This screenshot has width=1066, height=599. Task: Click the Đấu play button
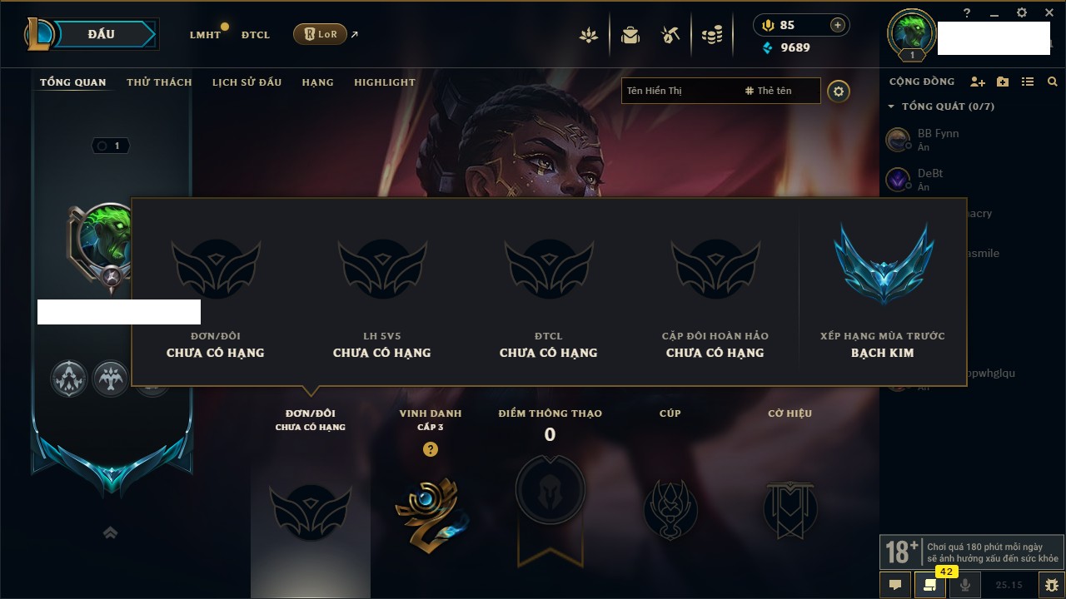click(102, 34)
